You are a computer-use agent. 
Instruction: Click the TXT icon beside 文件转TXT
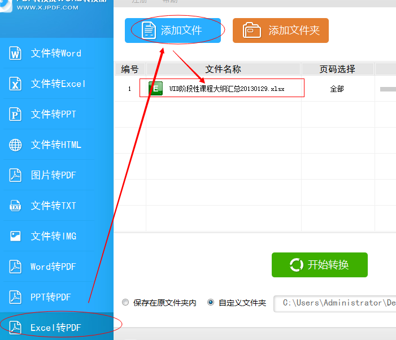click(15, 206)
